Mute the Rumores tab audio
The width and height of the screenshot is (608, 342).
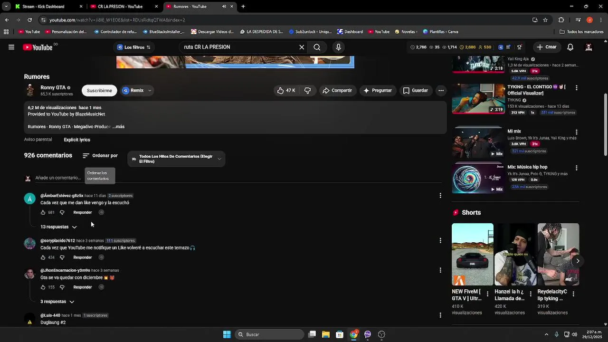224,7
